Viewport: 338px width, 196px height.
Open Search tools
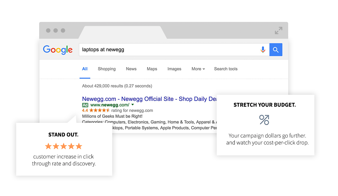[225, 69]
